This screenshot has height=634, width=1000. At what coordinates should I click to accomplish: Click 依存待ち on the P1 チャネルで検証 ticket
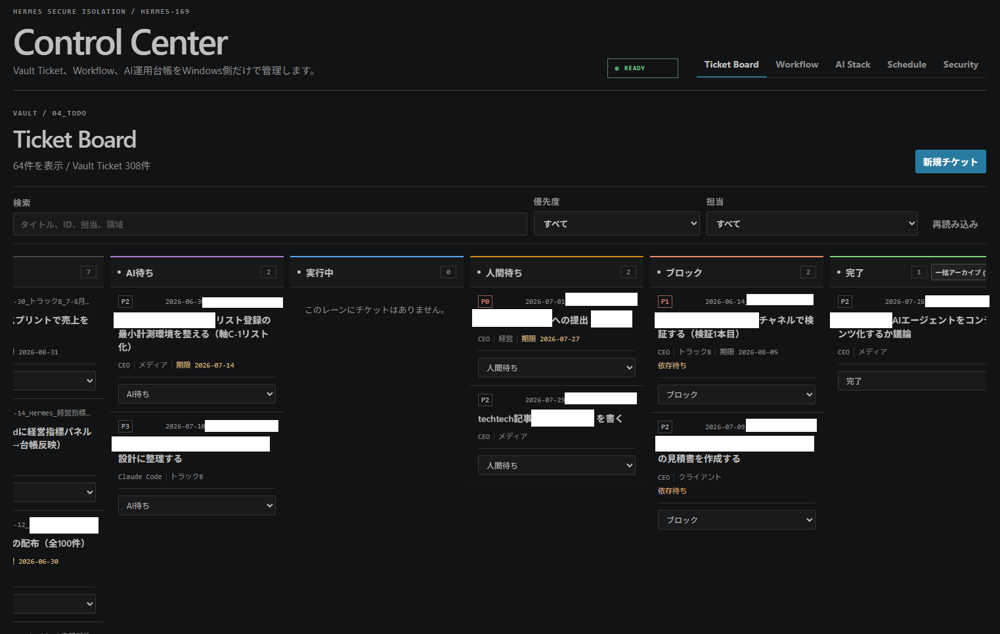coord(672,366)
